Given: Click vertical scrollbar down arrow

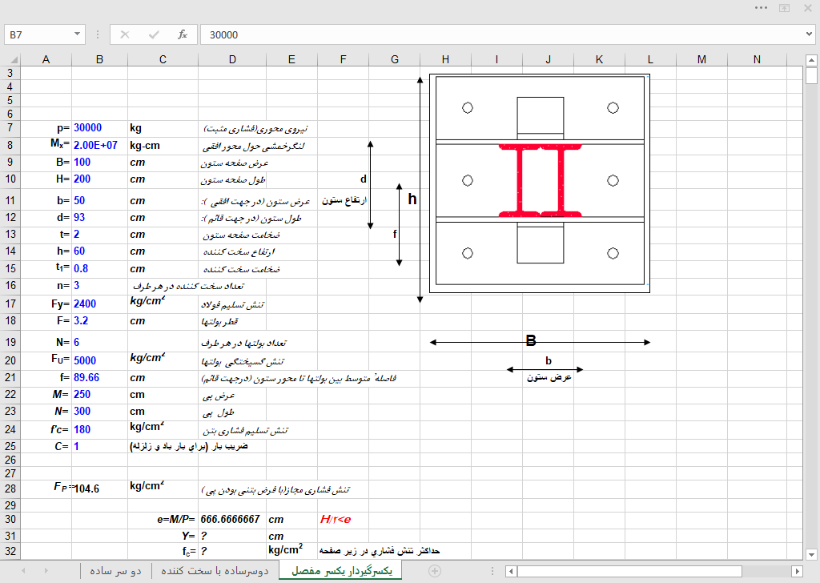Looking at the screenshot, I should 811,555.
